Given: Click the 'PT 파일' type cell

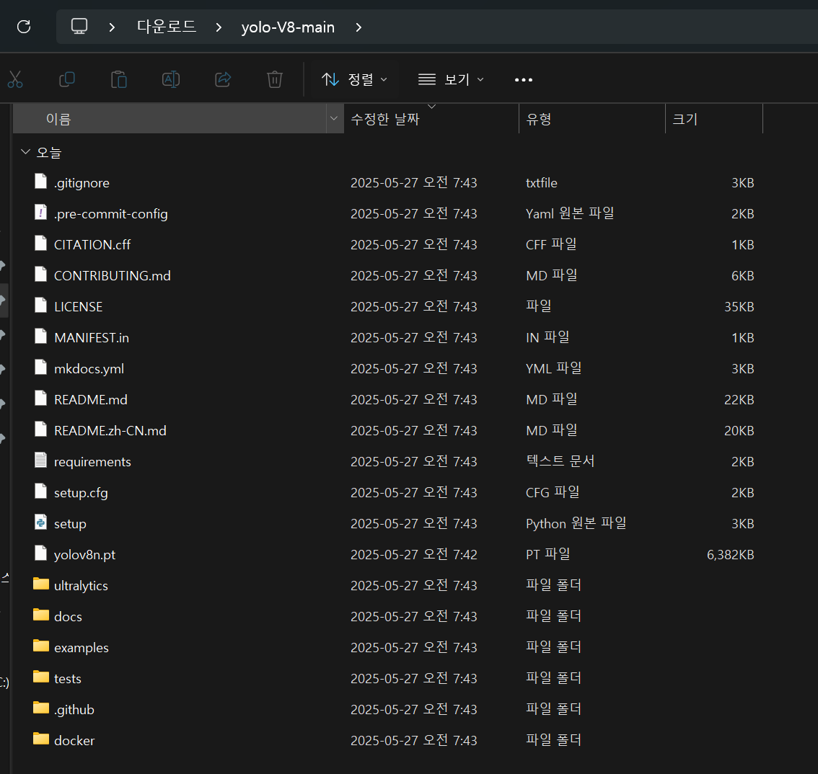Looking at the screenshot, I should pyautogui.click(x=547, y=555).
